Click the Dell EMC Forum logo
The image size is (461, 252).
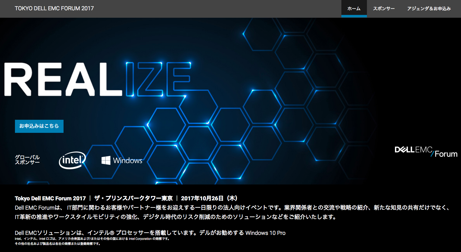coord(426,152)
